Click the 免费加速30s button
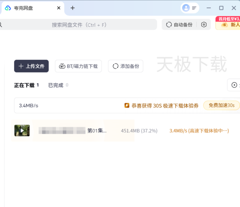The width and height of the screenshot is (240, 207). coord(222,105)
